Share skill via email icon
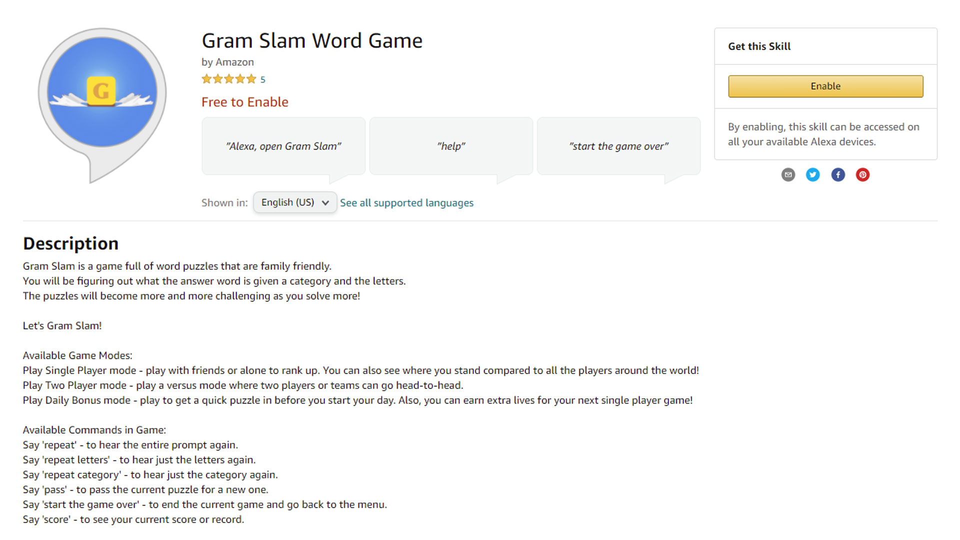This screenshot has height=540, width=960. click(788, 174)
